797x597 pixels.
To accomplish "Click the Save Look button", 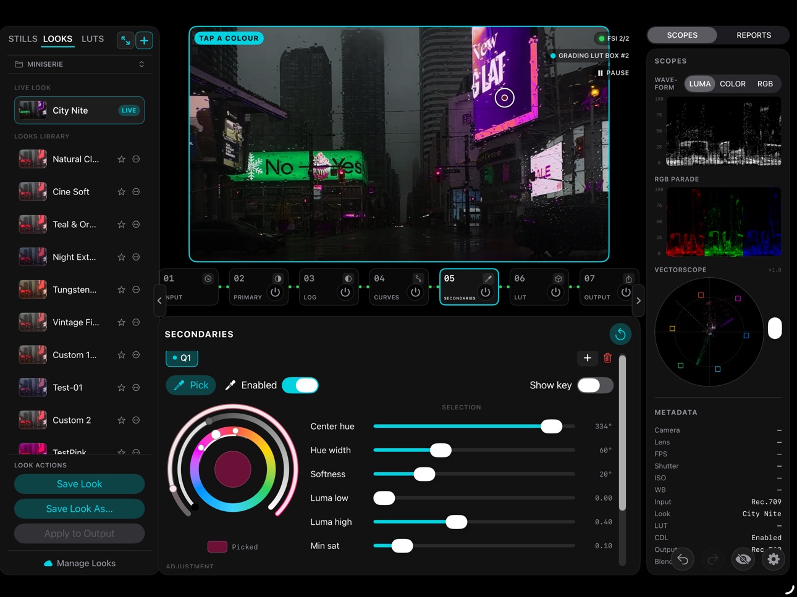I will click(x=80, y=484).
